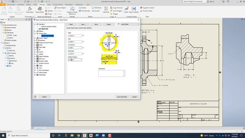Open Content Center Editor
This screenshot has height=138, width=245.
coord(126,10)
